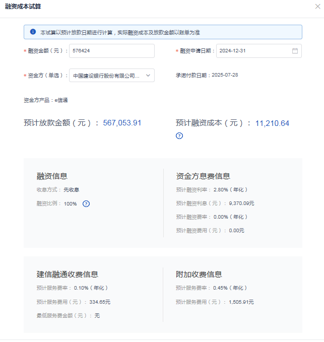Viewport: 324px width, 342px height.
Task: Click the 附加收费信息 section heading
Action: click(x=199, y=275)
